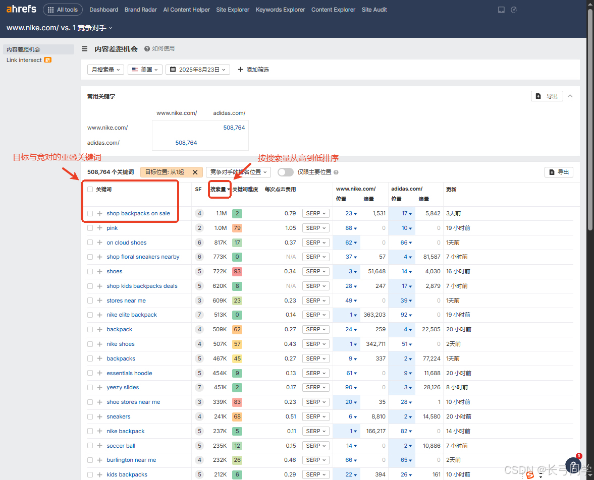Open the All tools grid menu
594x480 pixels.
click(63, 10)
